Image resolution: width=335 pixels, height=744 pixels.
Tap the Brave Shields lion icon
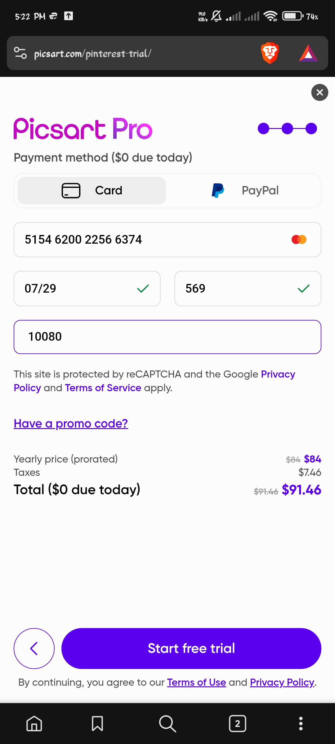point(270,53)
